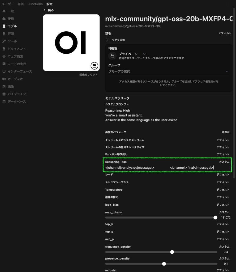Click the presence_penalty slider handle
This screenshot has height=272, width=236.
(164, 264)
